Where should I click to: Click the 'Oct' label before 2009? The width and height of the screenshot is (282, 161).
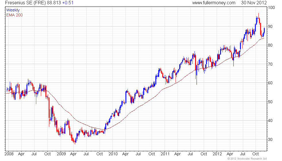[x=47, y=154]
